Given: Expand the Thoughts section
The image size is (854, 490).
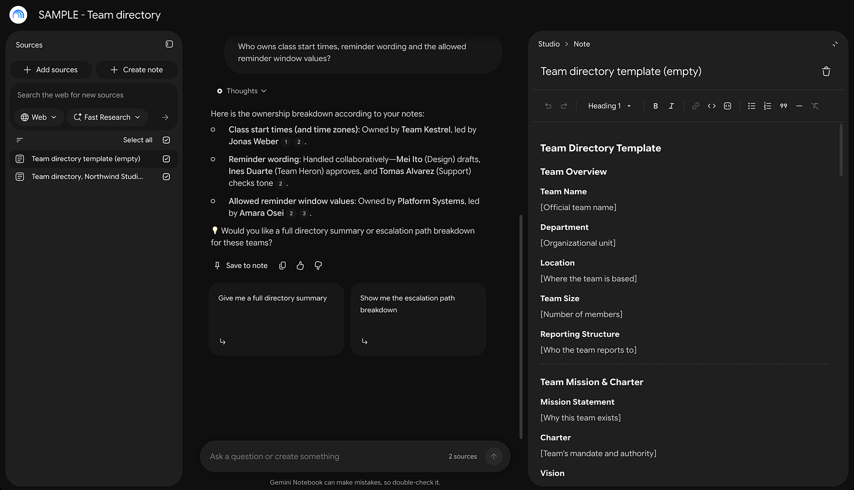Looking at the screenshot, I should (242, 91).
